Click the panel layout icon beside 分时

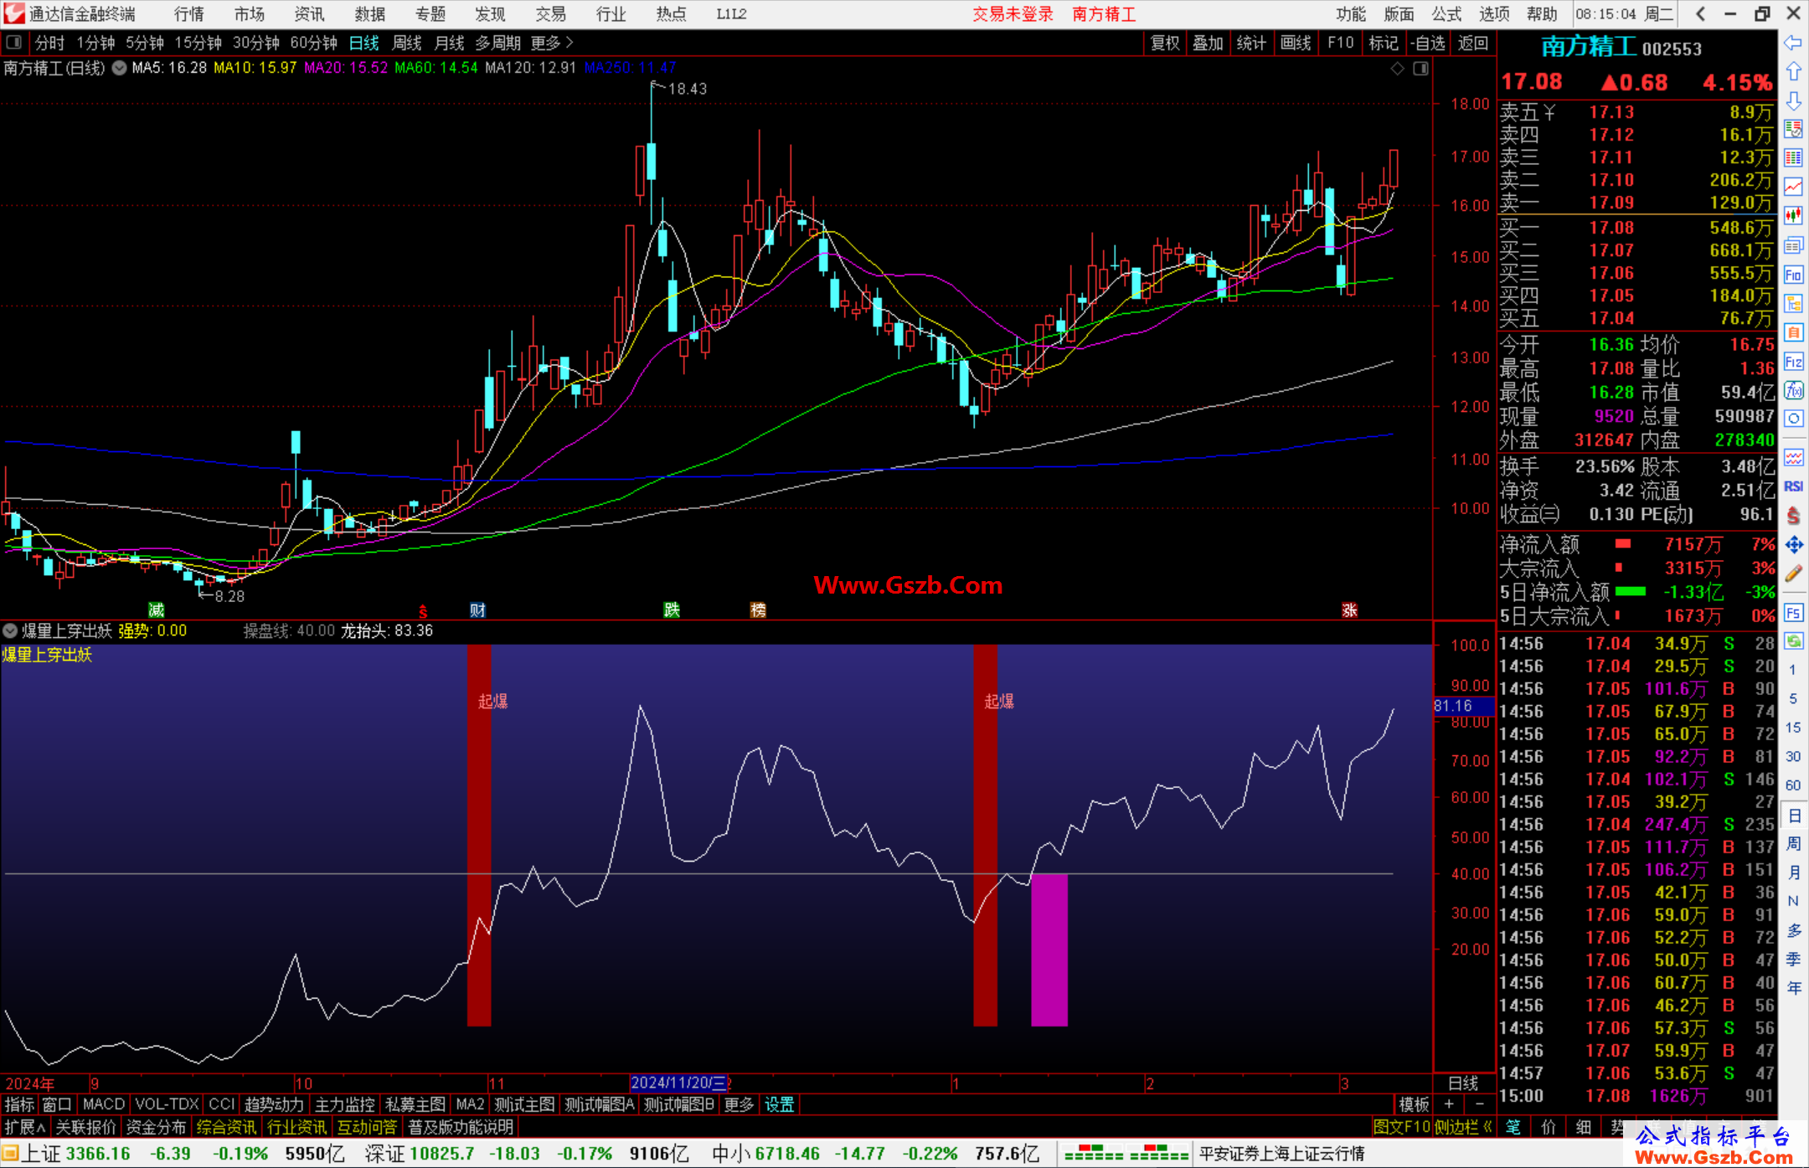(13, 42)
